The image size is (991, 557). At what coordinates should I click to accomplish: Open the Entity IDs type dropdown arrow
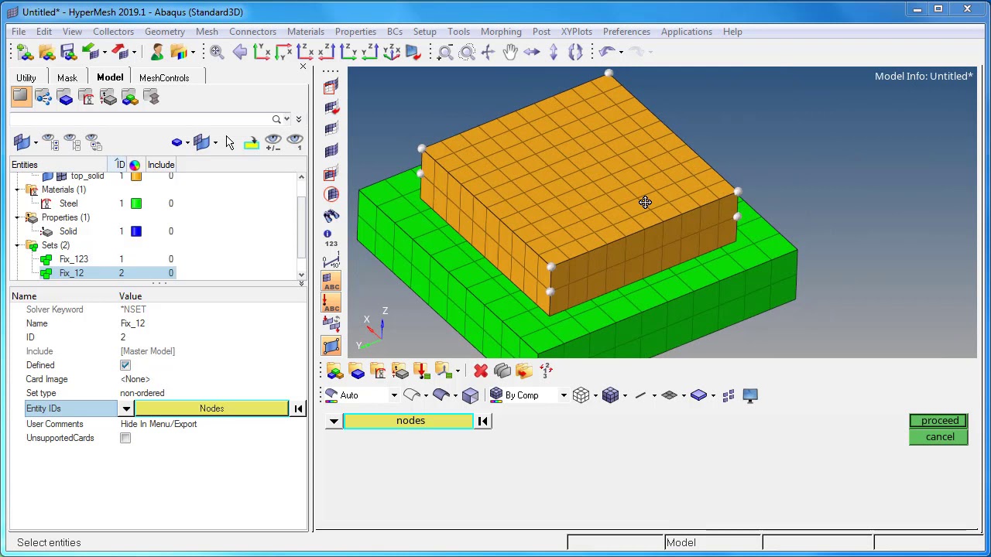(126, 408)
